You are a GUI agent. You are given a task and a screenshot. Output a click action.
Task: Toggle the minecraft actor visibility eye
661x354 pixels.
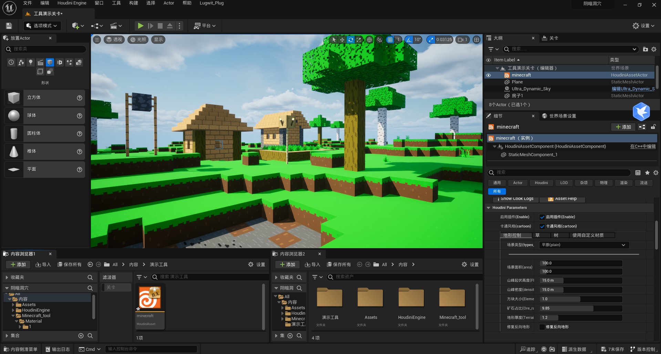point(488,75)
